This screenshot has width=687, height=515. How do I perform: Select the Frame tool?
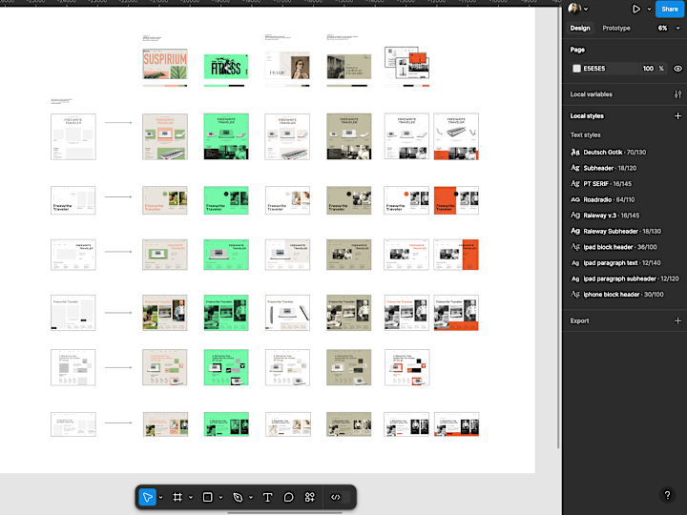[177, 497]
